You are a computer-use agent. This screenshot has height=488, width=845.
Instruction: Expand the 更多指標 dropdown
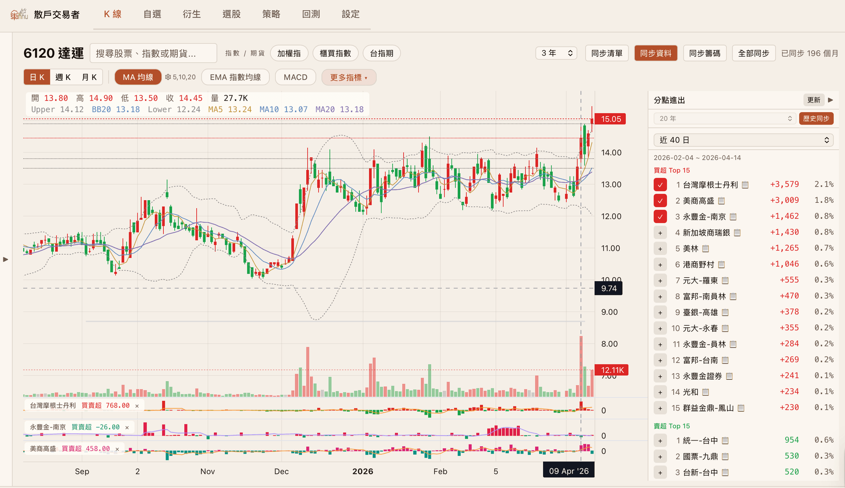tap(349, 77)
